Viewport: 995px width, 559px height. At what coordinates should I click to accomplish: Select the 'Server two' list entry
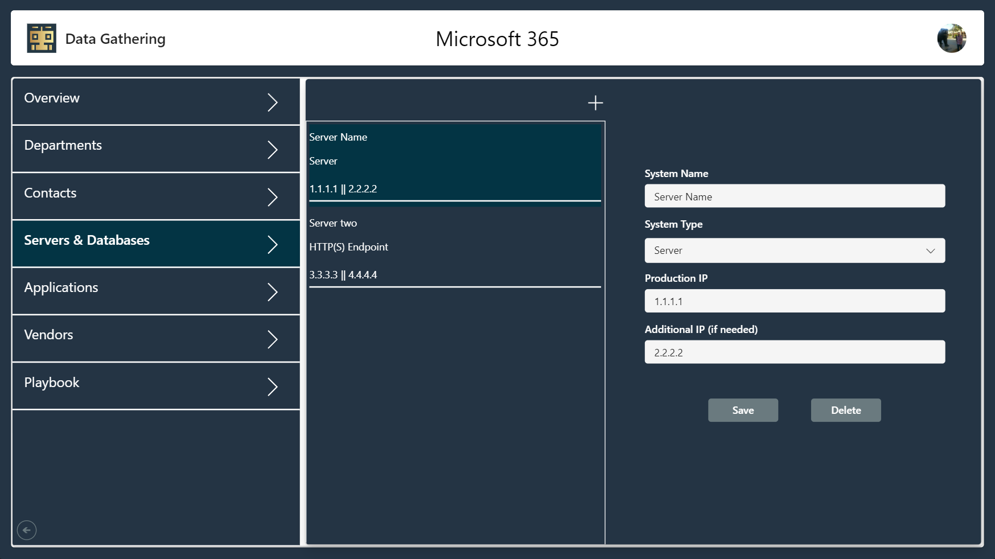(455, 248)
